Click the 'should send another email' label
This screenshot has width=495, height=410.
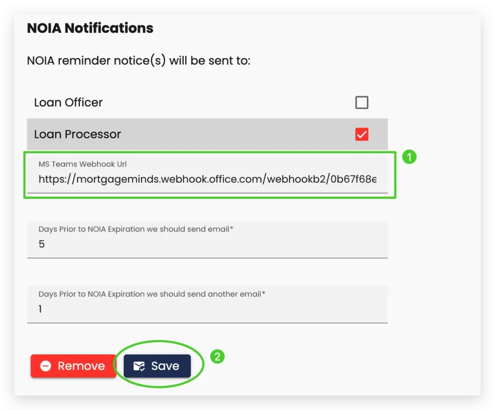[152, 294]
